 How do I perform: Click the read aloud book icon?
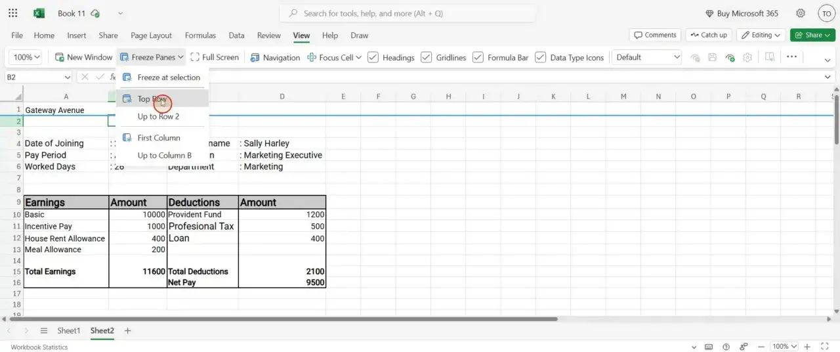pyautogui.click(x=770, y=57)
